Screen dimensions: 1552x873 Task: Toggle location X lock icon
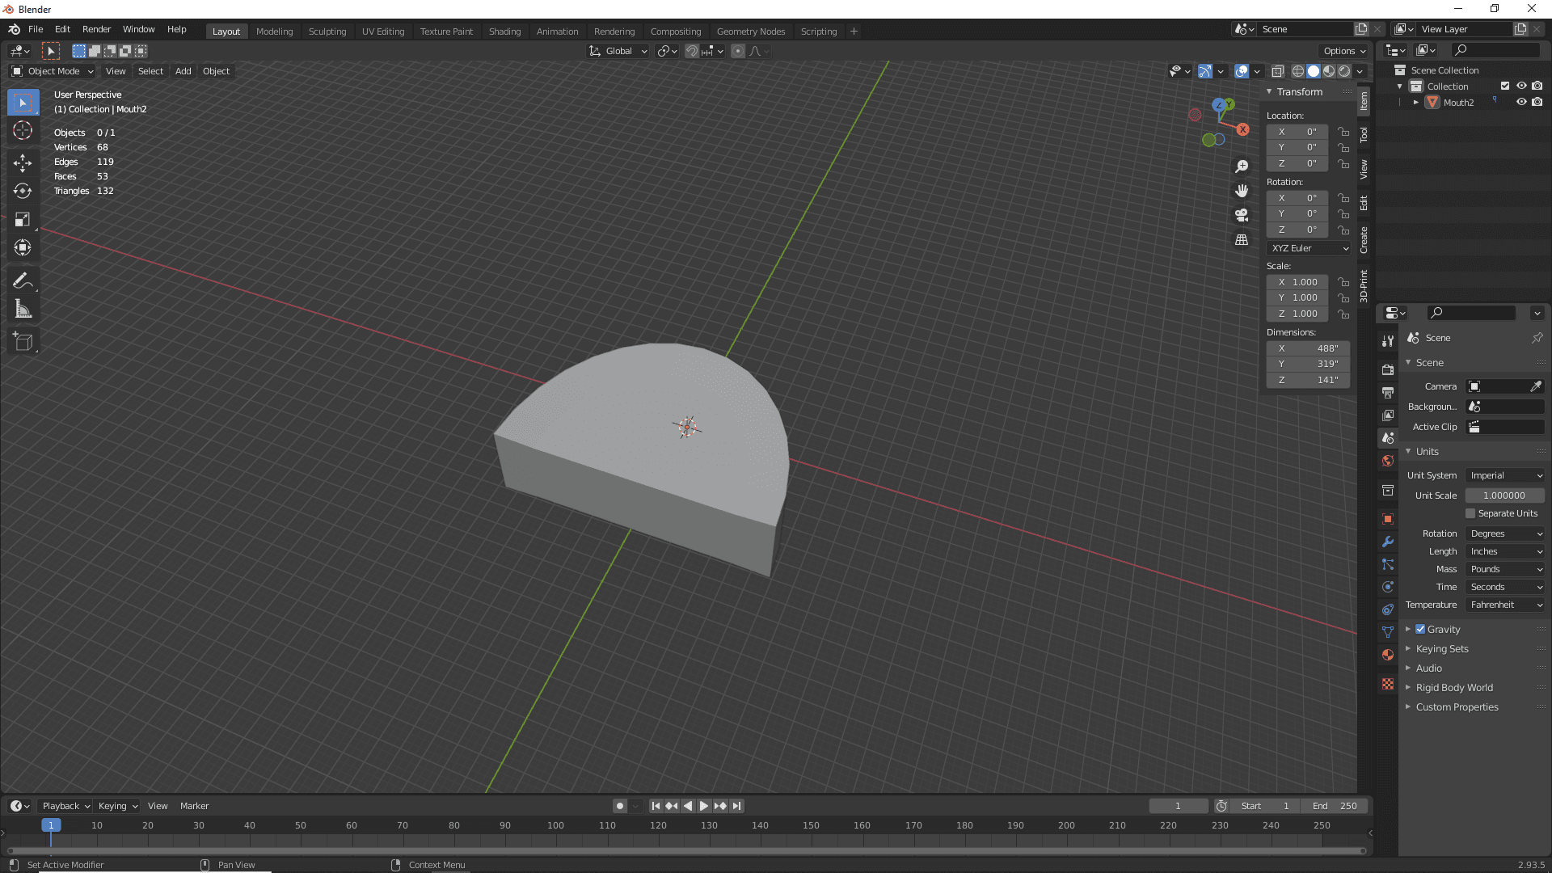1343,132
